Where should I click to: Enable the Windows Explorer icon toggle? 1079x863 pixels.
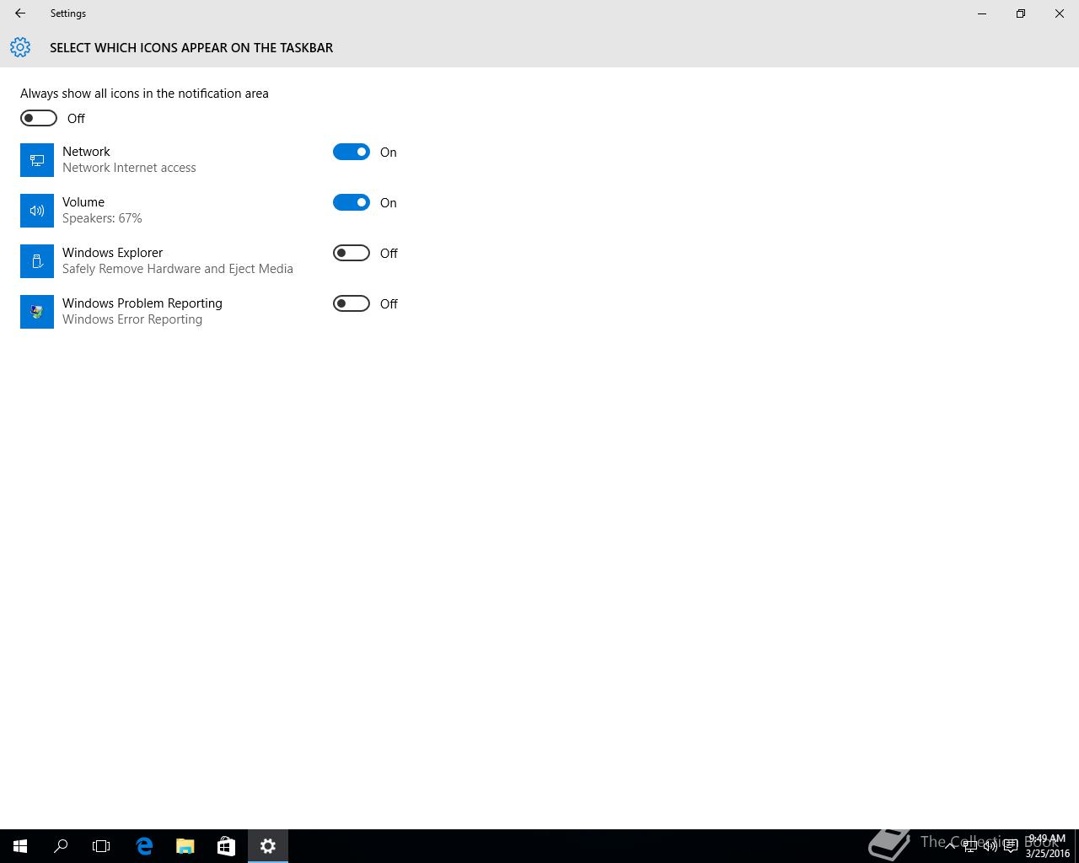tap(352, 253)
